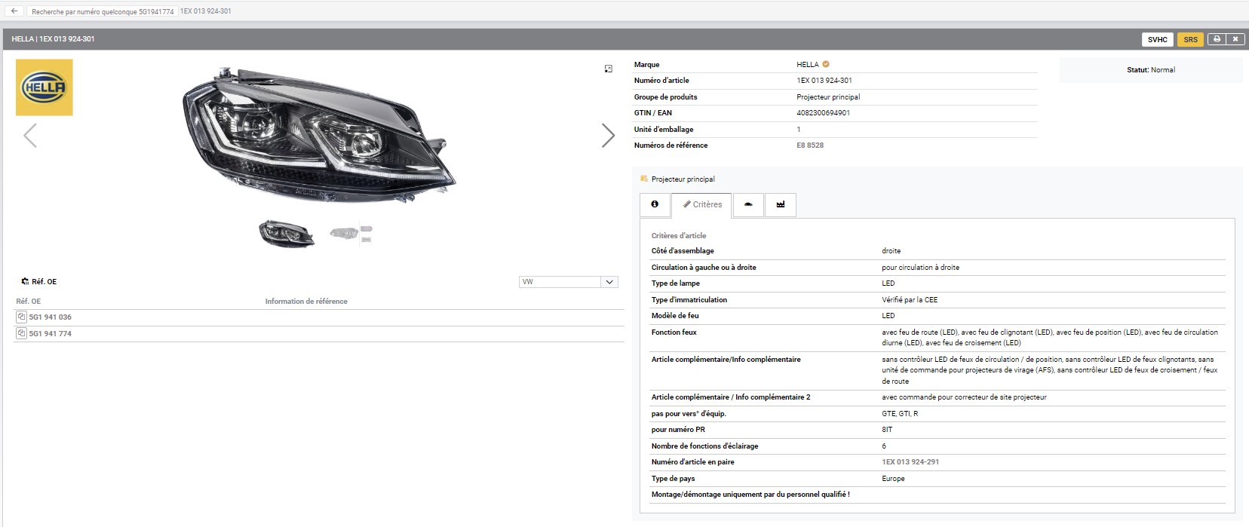
Task: Open the vehicle applications car tab
Action: [748, 204]
